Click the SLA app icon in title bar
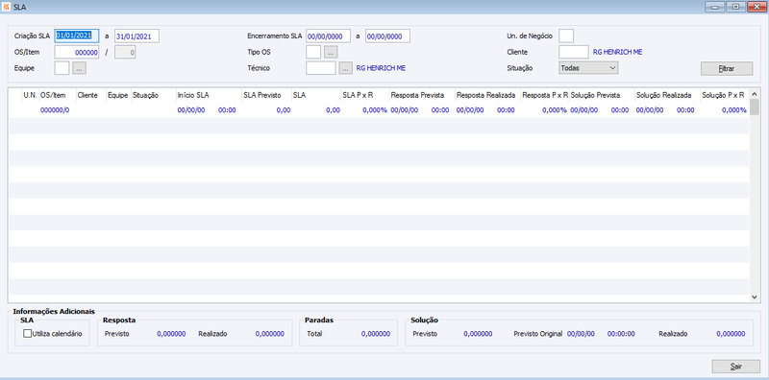Screen dimensions: 769x380 [7, 7]
